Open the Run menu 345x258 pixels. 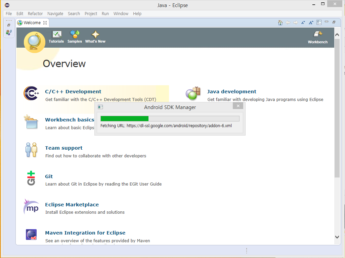click(105, 14)
